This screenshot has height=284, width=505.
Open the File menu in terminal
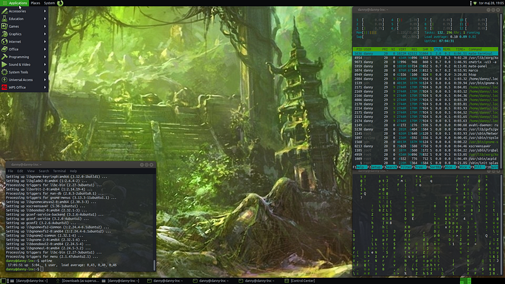point(10,171)
